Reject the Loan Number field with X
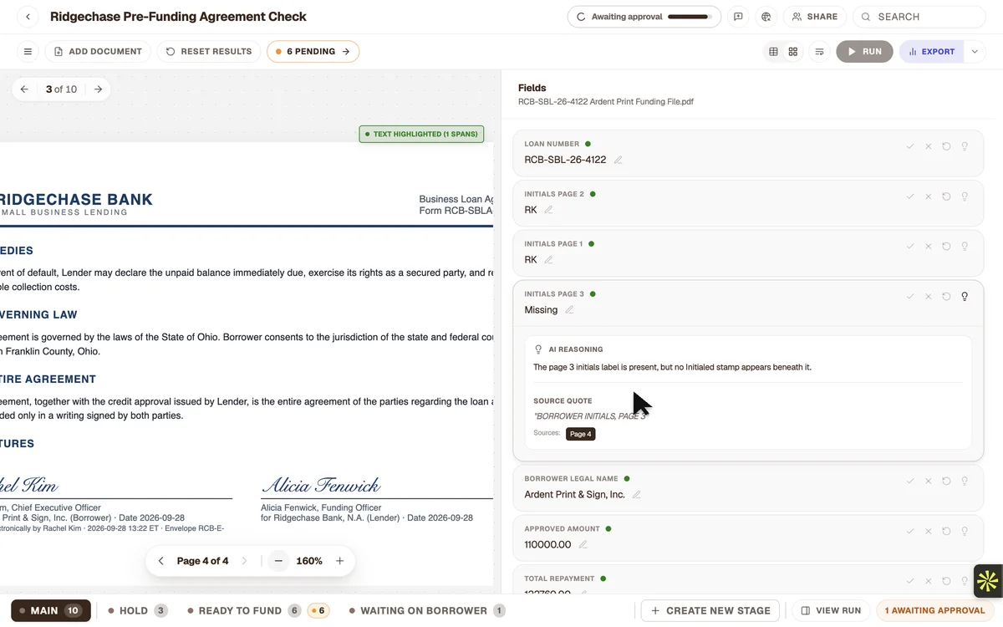Screen dimensions: 1003x627 click(x=928, y=146)
